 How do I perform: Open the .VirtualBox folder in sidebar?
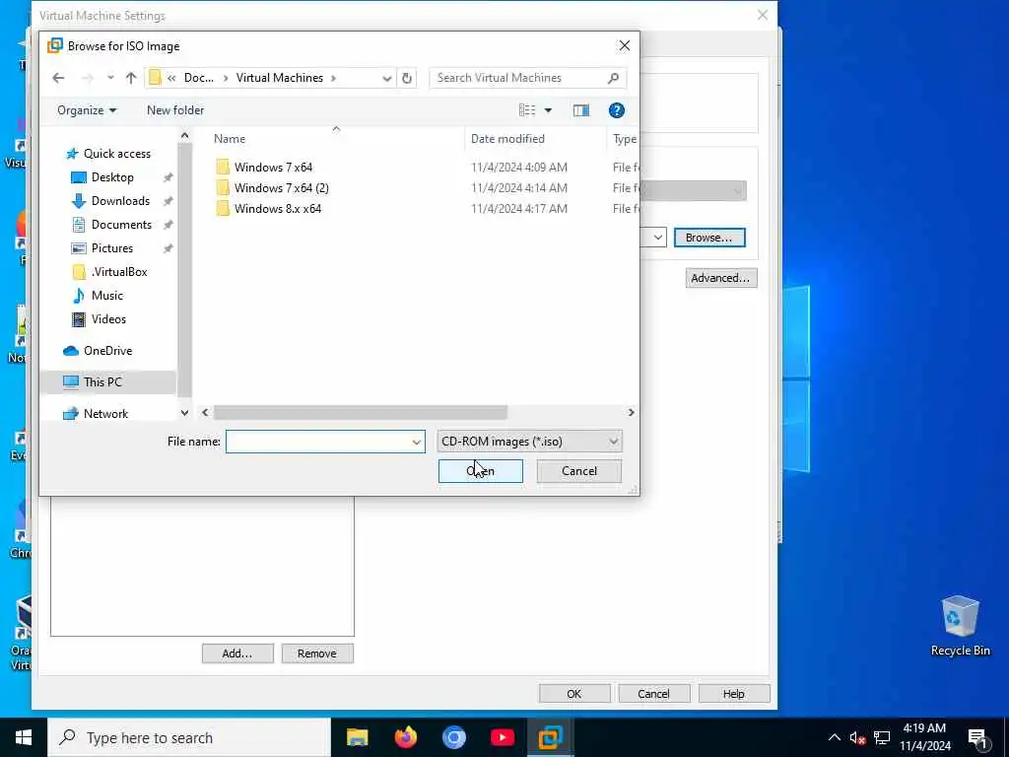pyautogui.click(x=119, y=272)
